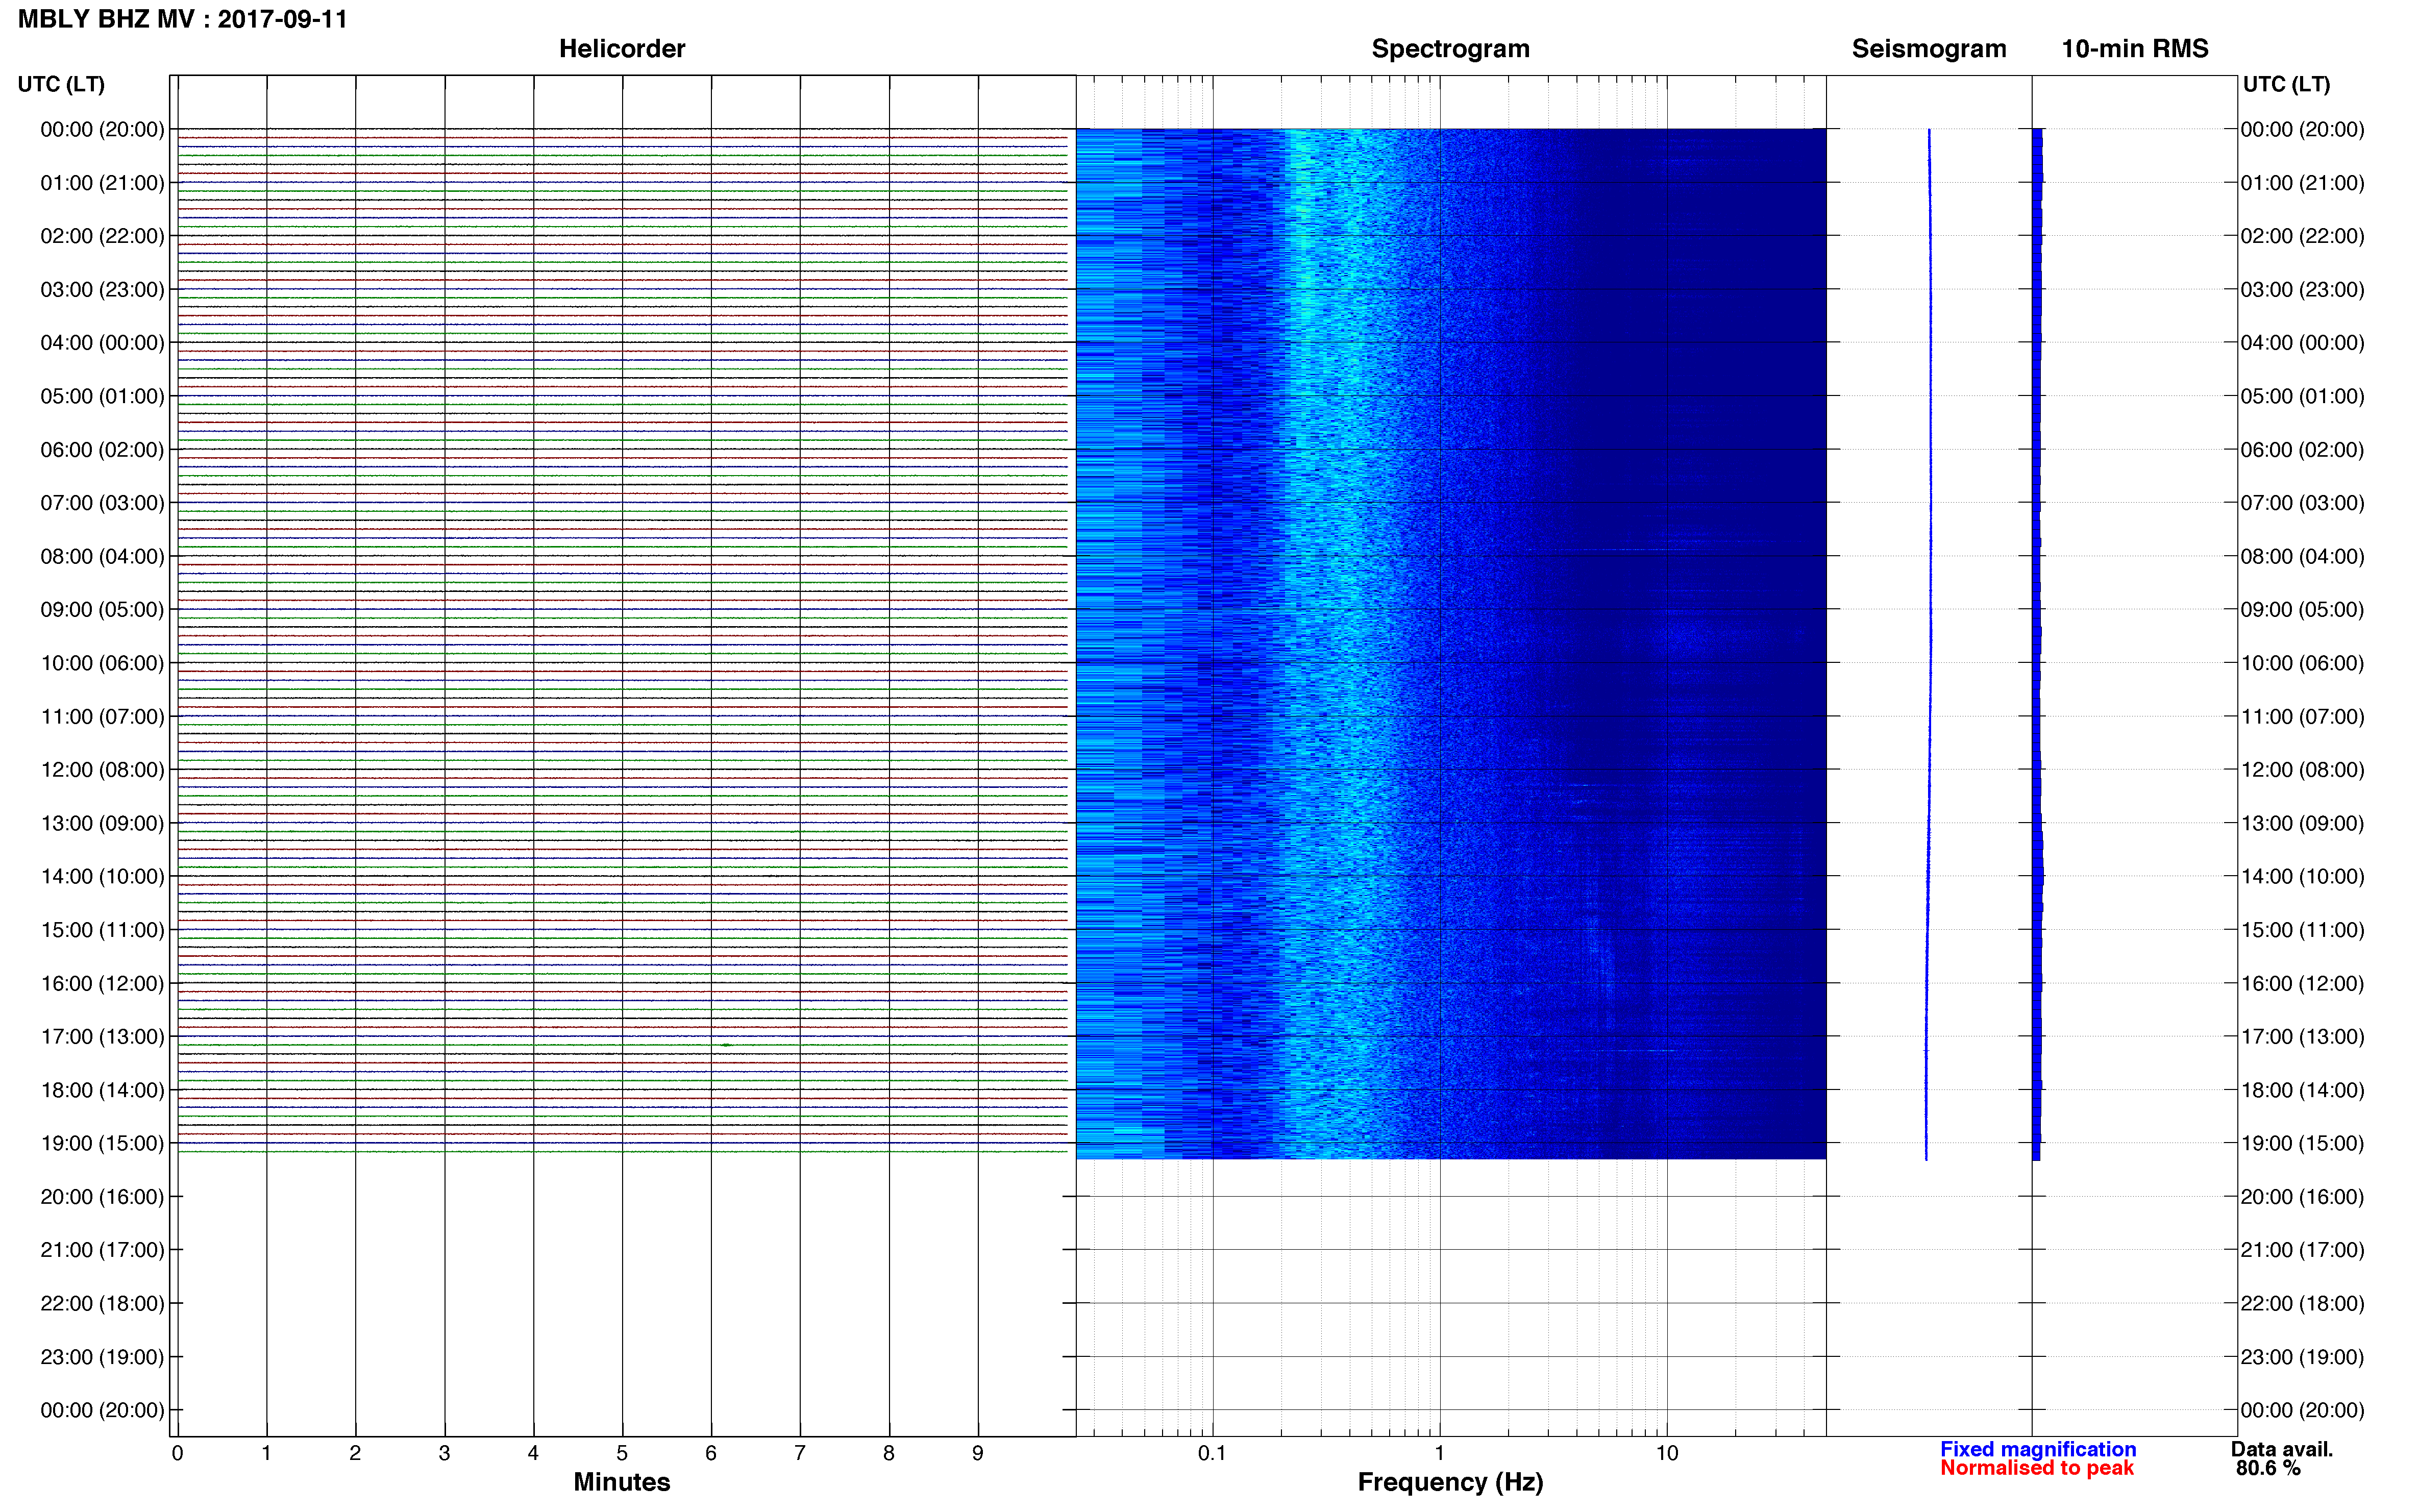
Task: Click right-axis time label 12:00 (08:00)
Action: click(2303, 770)
